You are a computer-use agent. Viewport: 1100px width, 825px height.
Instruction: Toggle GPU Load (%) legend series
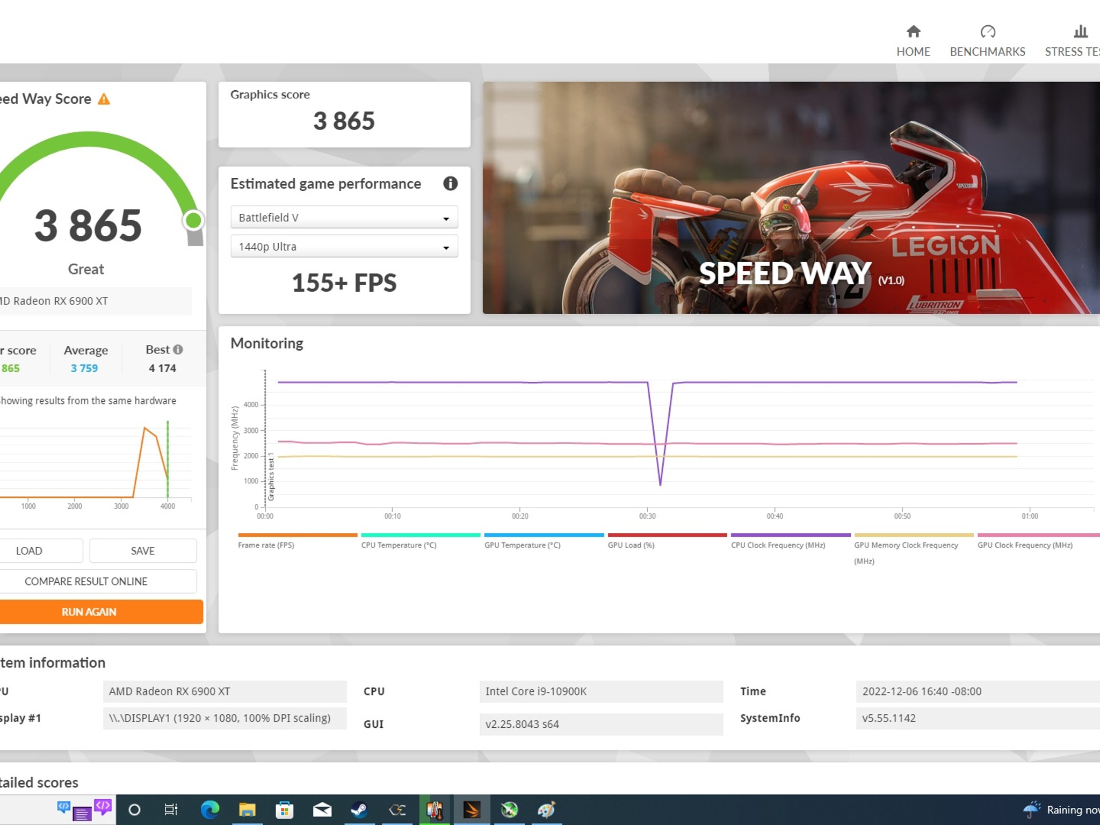(667, 541)
